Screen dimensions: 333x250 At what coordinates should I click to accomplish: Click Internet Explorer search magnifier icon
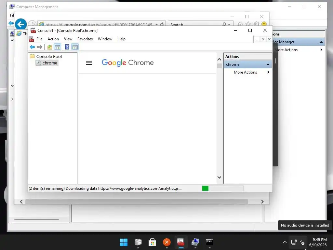click(224, 24)
